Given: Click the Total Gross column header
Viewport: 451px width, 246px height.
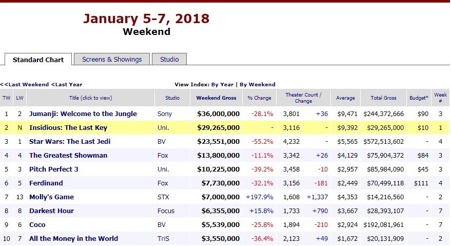Looking at the screenshot, I should click(x=383, y=98).
